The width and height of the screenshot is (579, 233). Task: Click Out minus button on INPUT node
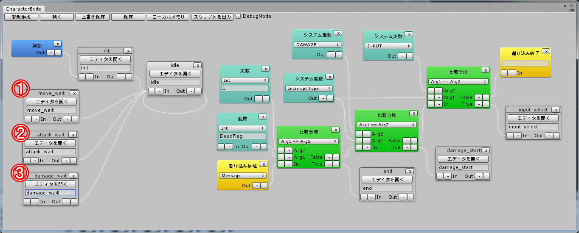(x=401, y=56)
